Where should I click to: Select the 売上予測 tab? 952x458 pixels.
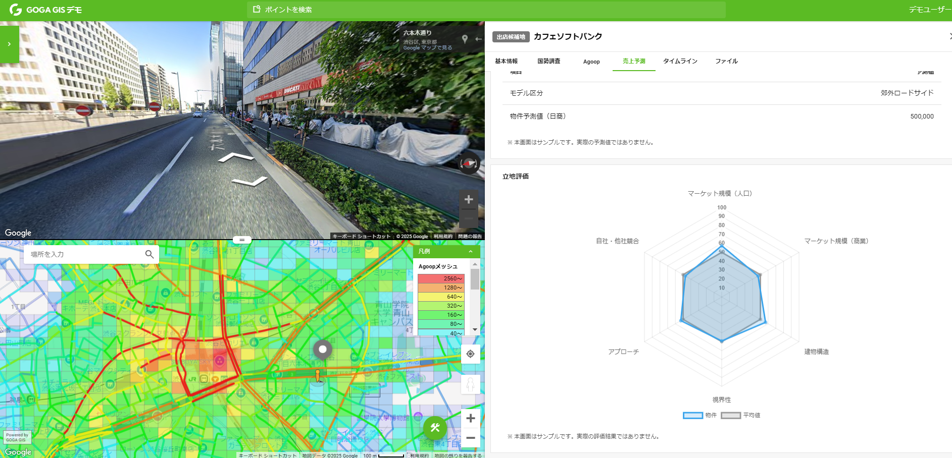[634, 61]
